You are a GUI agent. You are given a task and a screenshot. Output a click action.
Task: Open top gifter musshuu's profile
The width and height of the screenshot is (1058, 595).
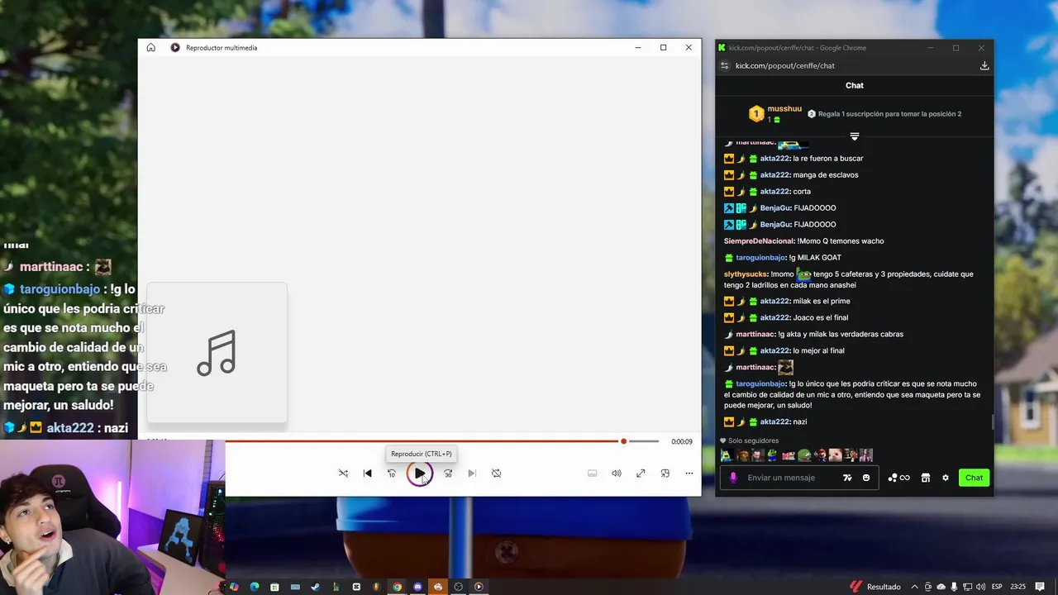[x=784, y=109]
